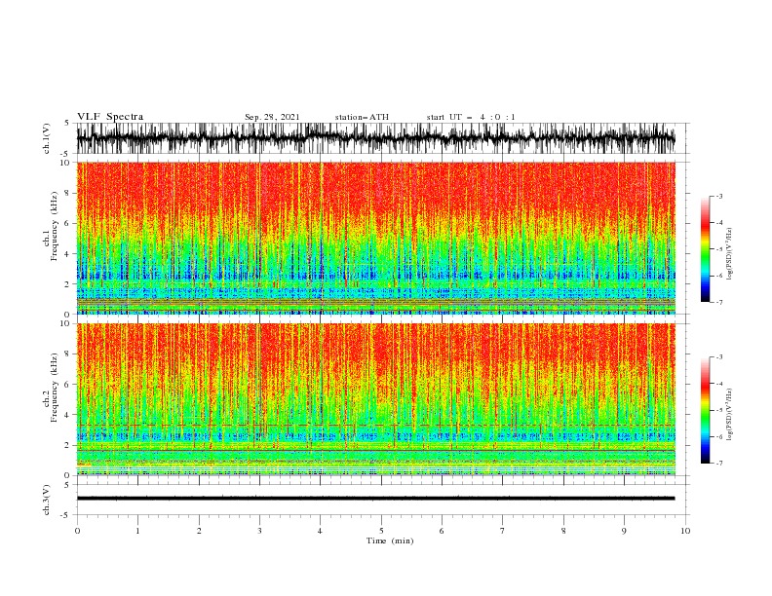Click the time axis tick label "1"
The height and width of the screenshot is (596, 772).
pyautogui.click(x=137, y=531)
